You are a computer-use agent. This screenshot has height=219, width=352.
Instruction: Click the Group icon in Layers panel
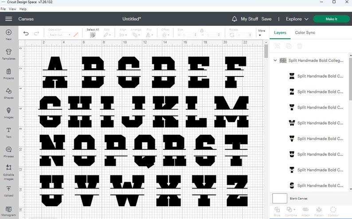pyautogui.click(x=278, y=46)
